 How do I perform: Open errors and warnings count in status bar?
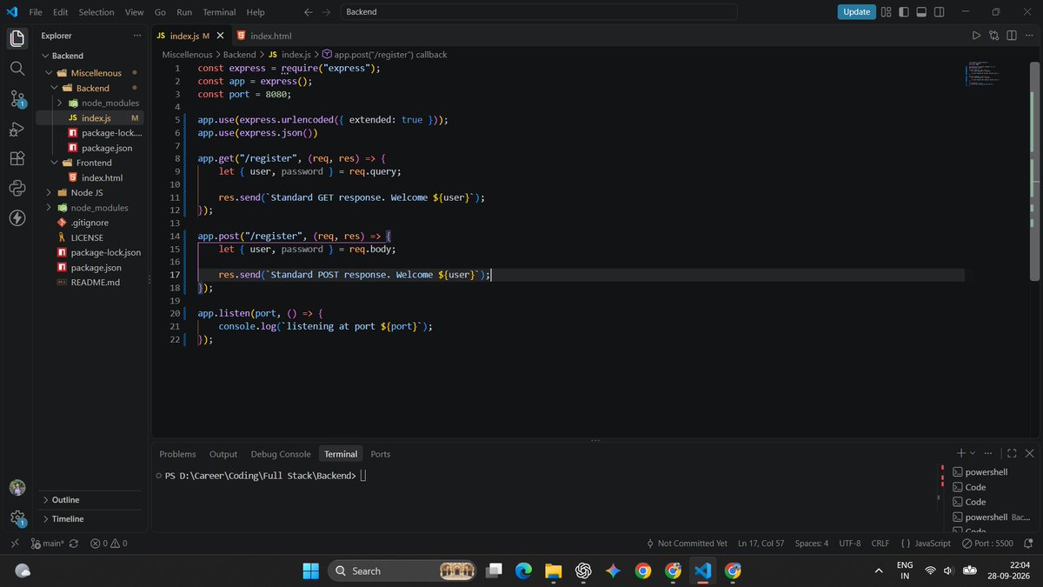pos(109,543)
